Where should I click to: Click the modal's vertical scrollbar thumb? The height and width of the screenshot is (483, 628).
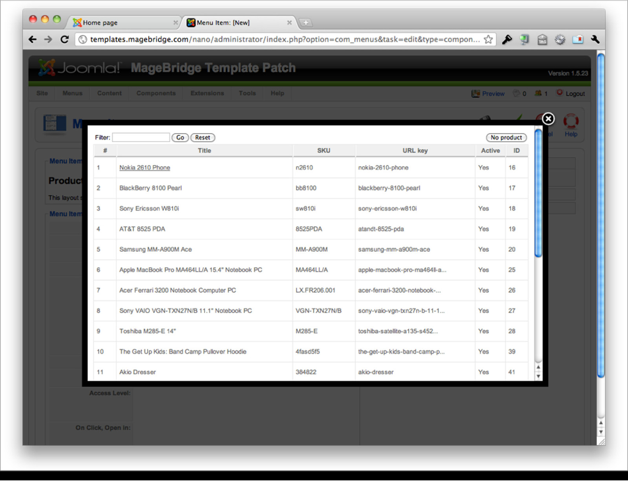(538, 193)
